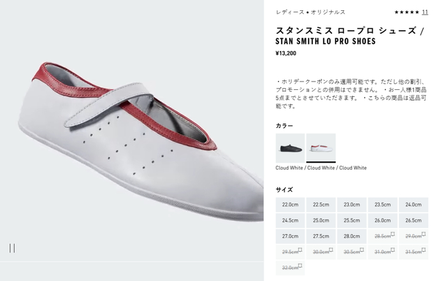Pick the 24.0cm size option
Screen dimensions: 446x281
point(414,205)
